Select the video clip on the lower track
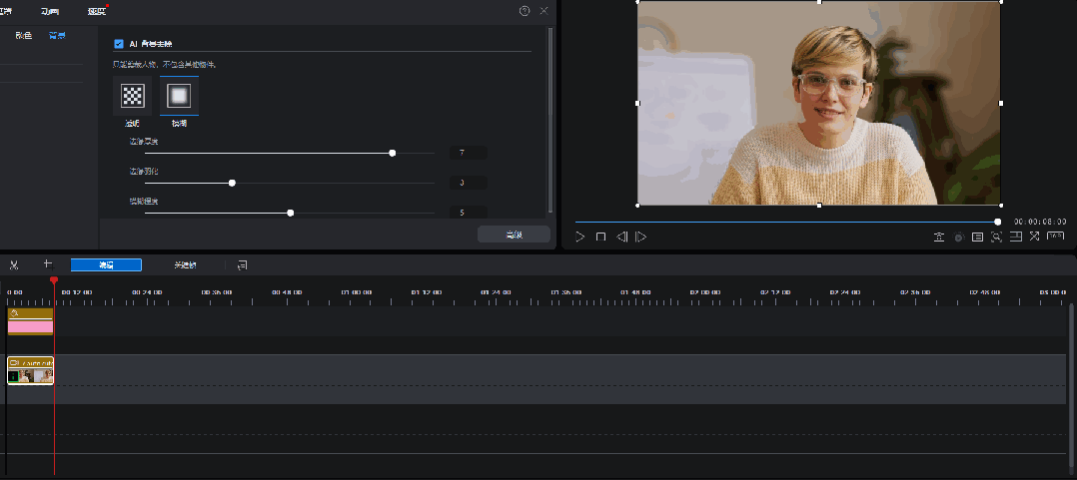Screen dimensions: 1077x480 (30, 371)
